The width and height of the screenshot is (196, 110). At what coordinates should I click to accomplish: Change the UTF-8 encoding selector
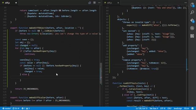click(163, 108)
